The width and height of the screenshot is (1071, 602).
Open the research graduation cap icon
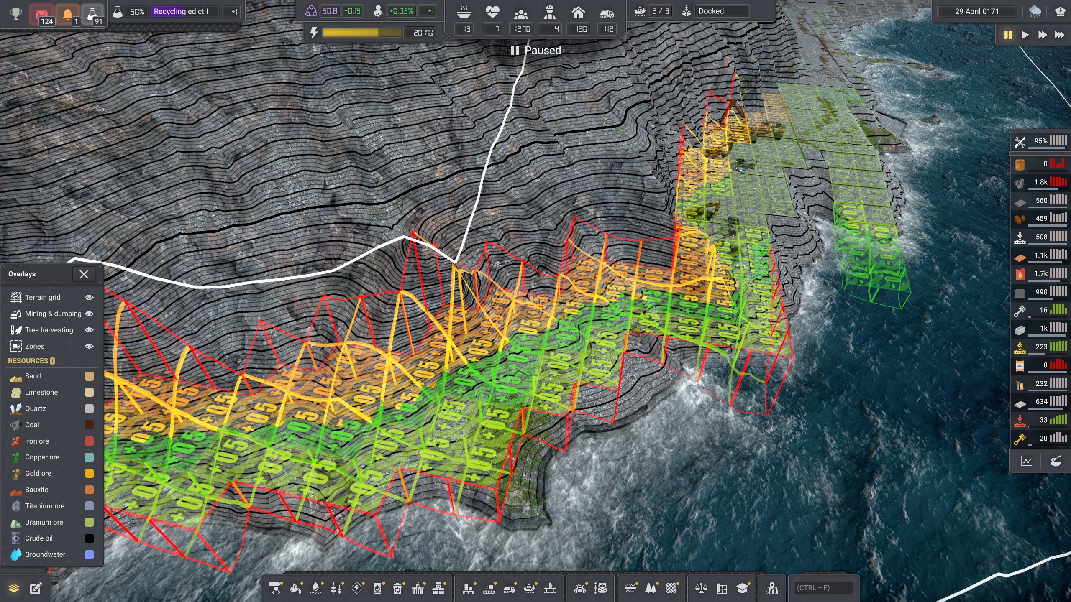click(743, 589)
